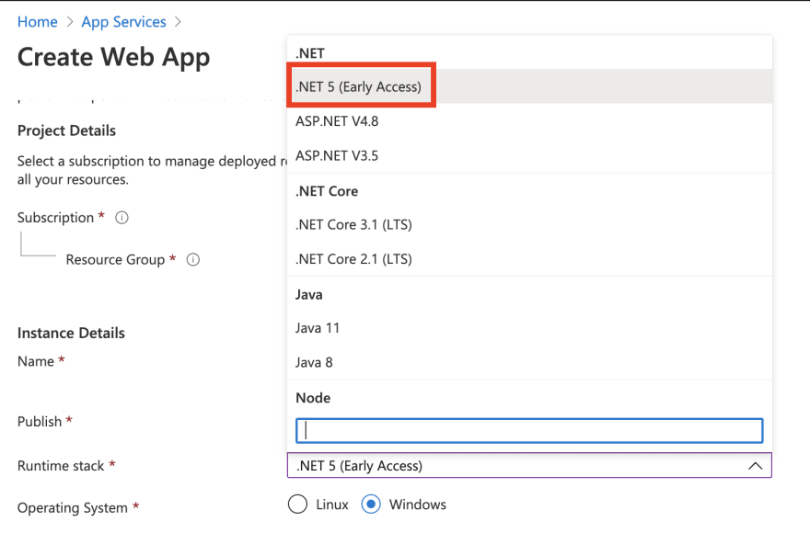The image size is (810, 533).
Task: Select the Windows operating system
Action: [371, 505]
